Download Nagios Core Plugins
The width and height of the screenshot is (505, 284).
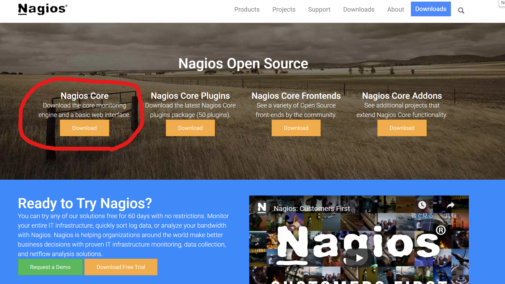[x=190, y=128]
